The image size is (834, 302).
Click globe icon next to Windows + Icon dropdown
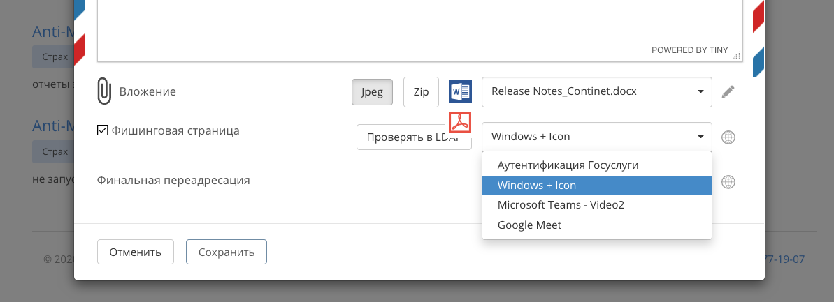728,137
